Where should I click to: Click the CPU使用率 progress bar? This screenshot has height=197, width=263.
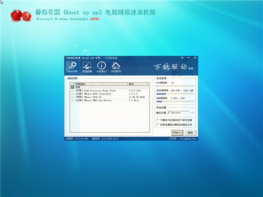(x=175, y=86)
